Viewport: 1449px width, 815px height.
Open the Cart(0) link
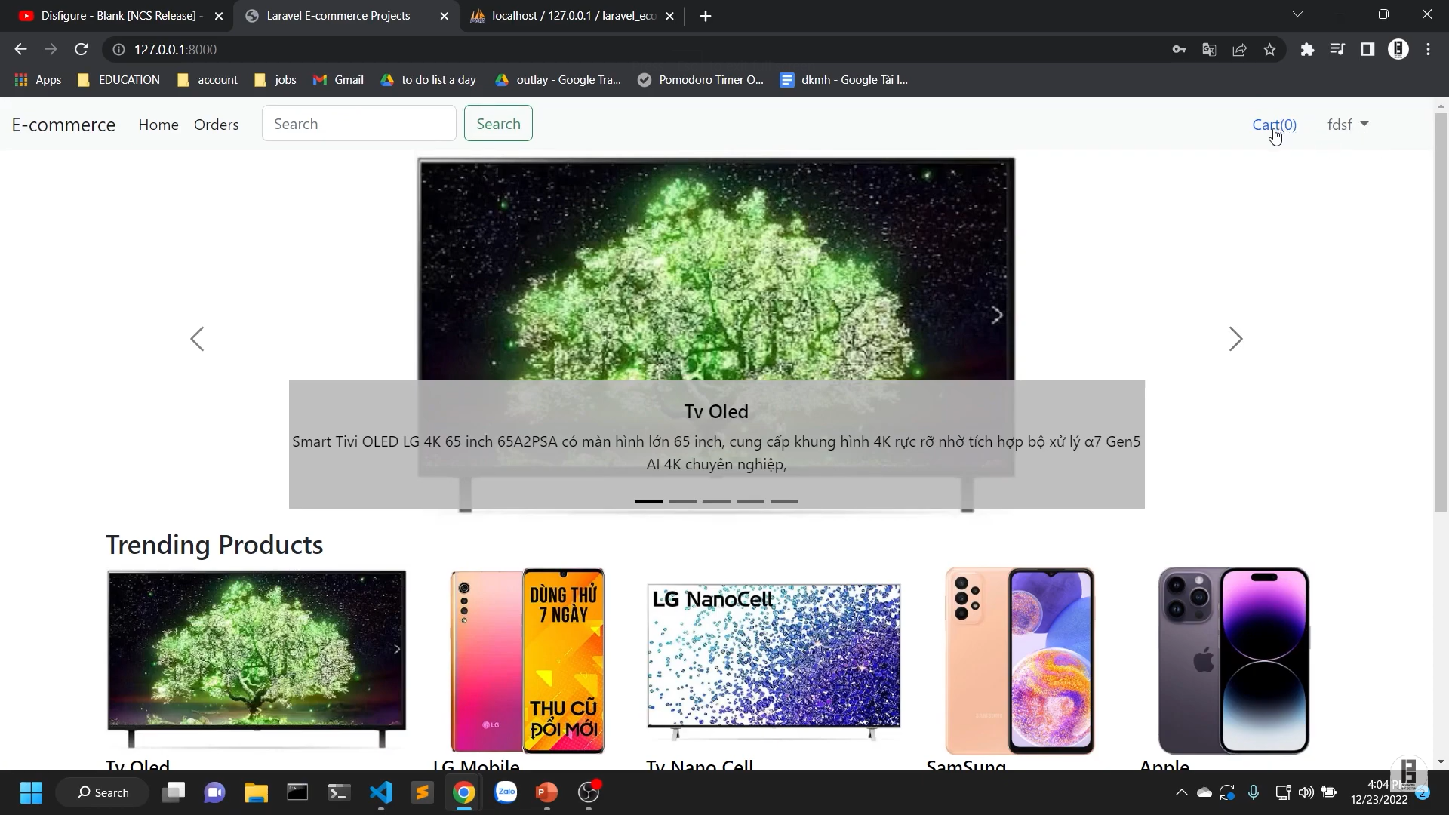point(1274,125)
